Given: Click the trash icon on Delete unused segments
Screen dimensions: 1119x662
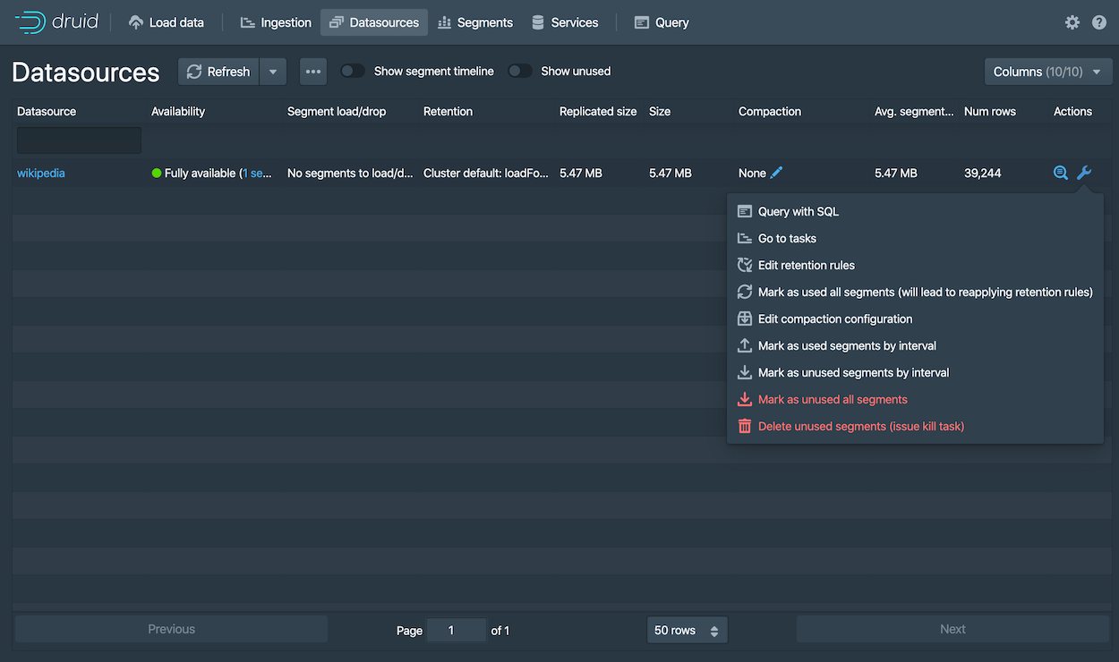Looking at the screenshot, I should coord(744,426).
